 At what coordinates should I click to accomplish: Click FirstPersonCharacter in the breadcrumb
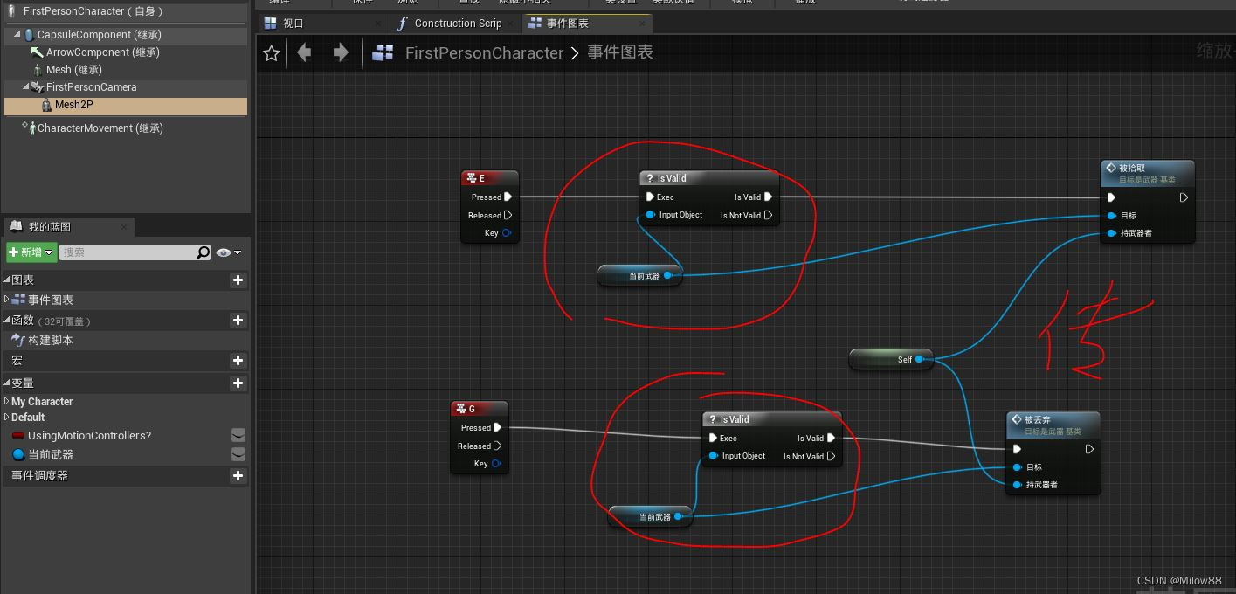(485, 53)
